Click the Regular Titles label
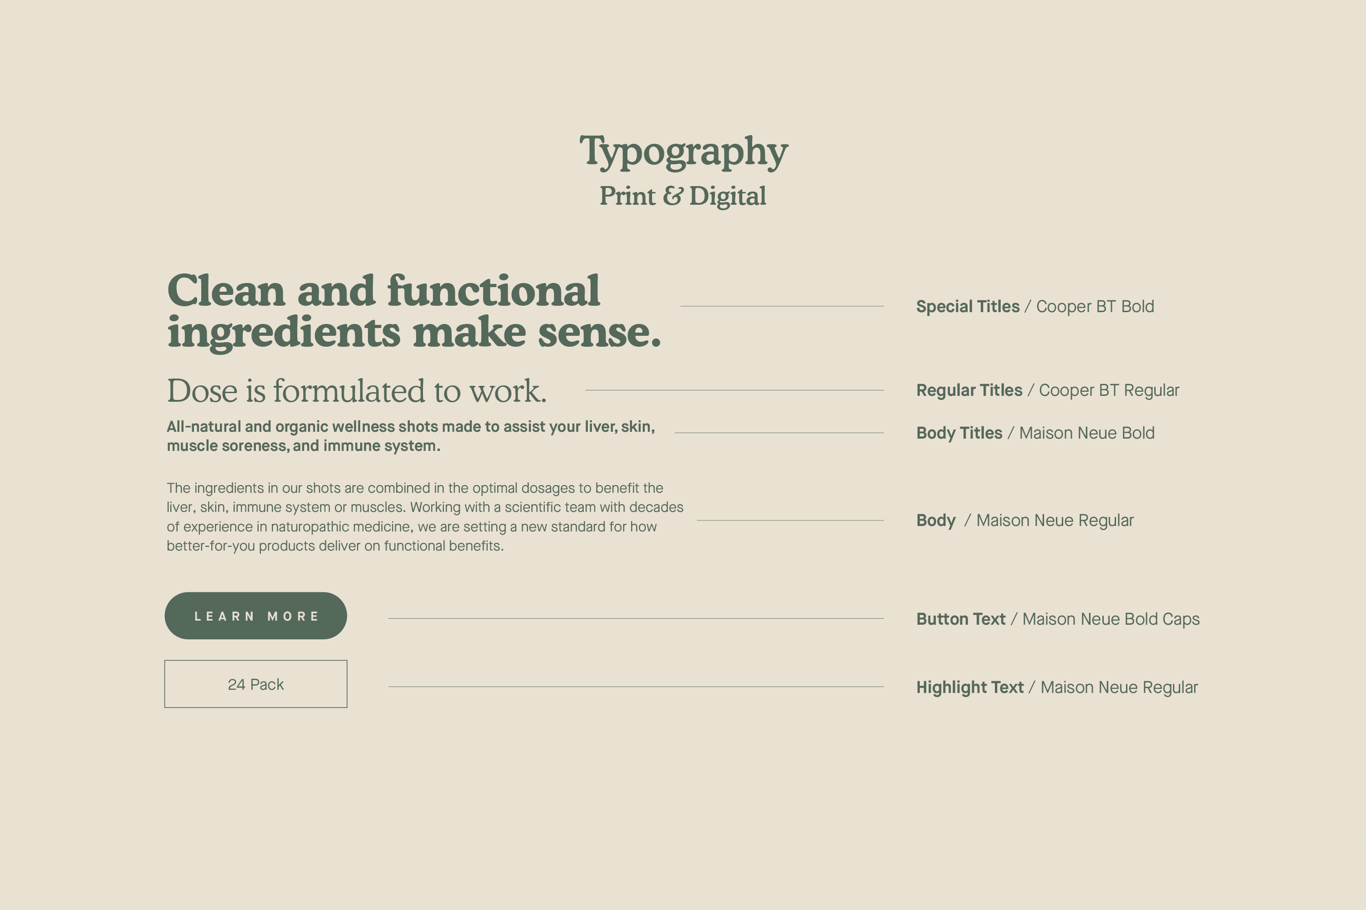The height and width of the screenshot is (910, 1366). (969, 390)
